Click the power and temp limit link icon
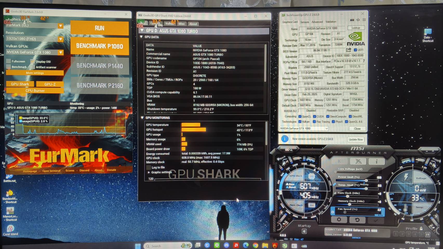The width and height of the screenshot is (443, 249). pos(334,184)
